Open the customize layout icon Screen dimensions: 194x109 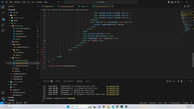point(179,2)
